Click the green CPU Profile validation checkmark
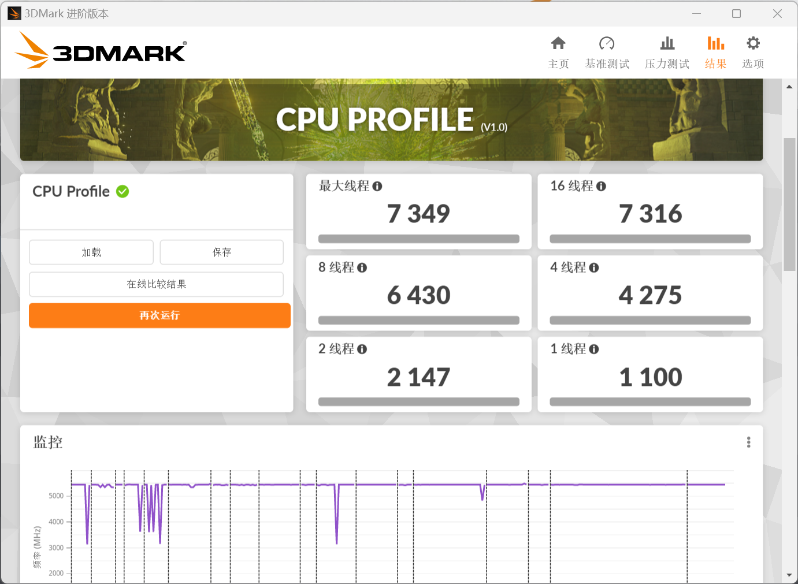 pyautogui.click(x=123, y=191)
